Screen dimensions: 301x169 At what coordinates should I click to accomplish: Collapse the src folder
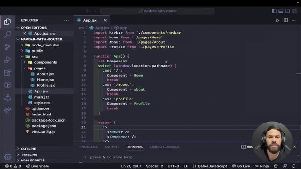point(34,57)
